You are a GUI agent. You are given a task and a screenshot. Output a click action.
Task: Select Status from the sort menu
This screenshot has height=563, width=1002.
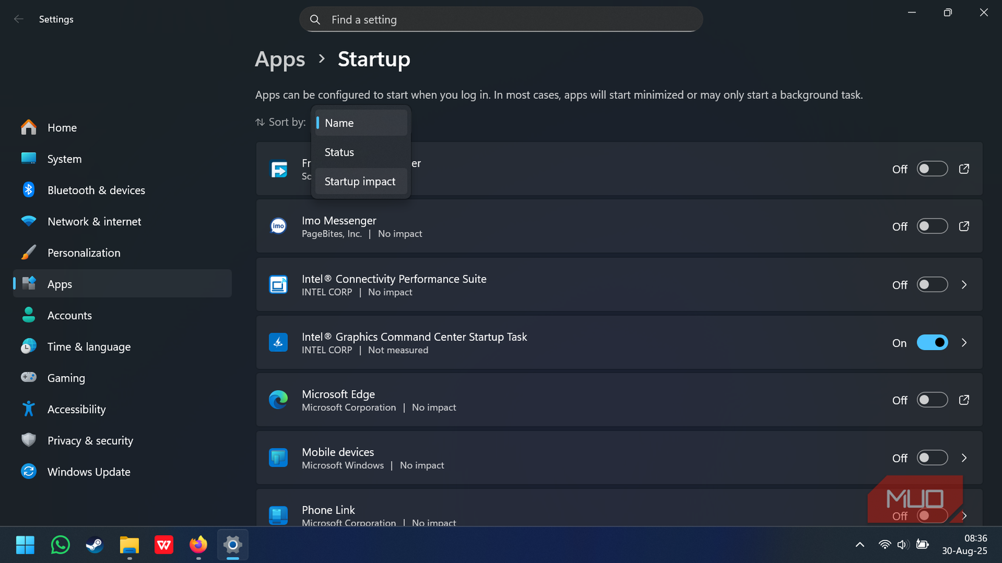click(339, 152)
